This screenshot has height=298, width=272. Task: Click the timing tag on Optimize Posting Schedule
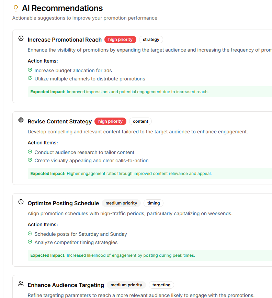click(153, 203)
